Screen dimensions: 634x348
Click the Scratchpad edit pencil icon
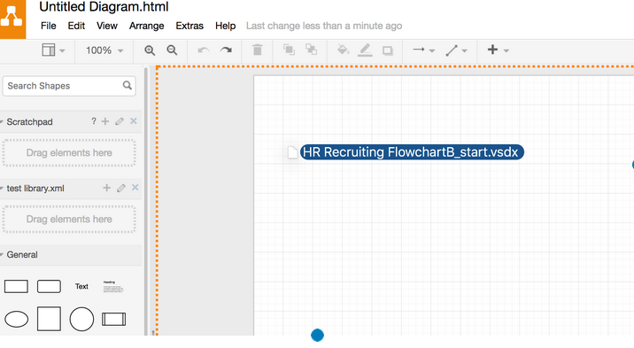[120, 121]
